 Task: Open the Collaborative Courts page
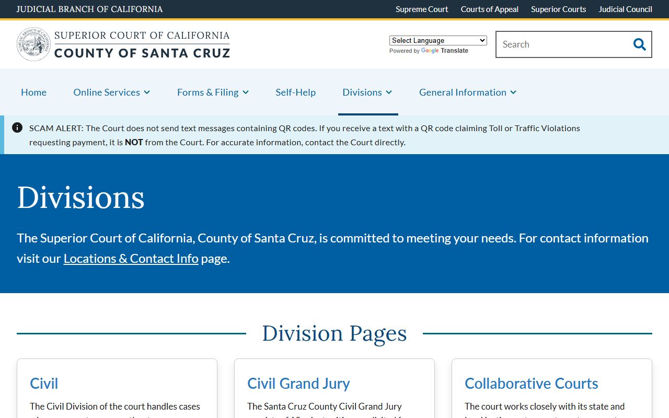coord(532,383)
